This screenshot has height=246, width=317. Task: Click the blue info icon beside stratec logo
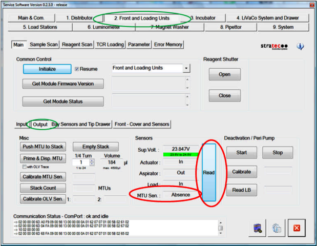point(300,47)
